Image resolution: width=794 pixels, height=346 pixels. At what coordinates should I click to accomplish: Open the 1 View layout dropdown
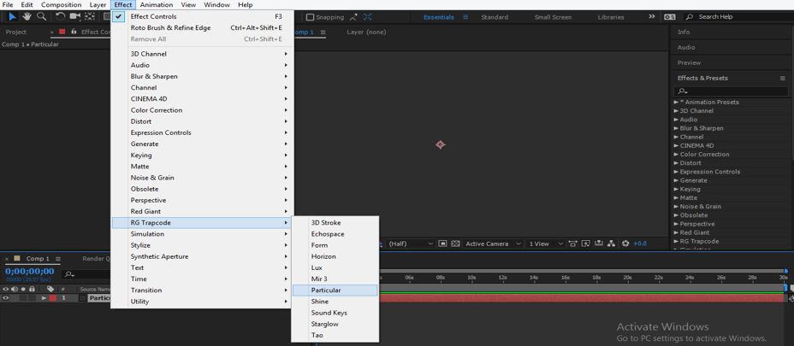pos(545,243)
